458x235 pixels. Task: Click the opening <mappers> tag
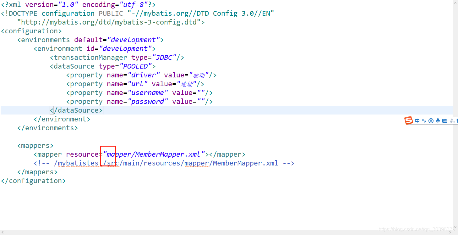[x=35, y=146]
